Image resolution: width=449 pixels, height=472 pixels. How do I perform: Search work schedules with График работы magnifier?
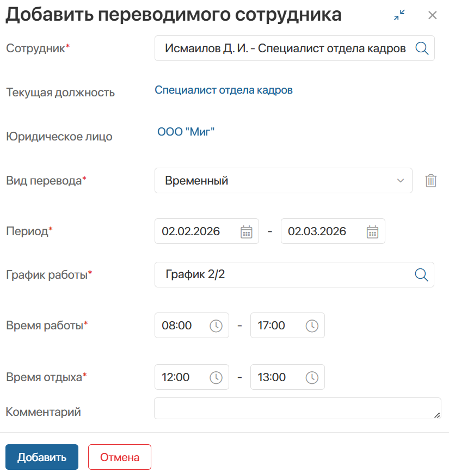point(421,274)
